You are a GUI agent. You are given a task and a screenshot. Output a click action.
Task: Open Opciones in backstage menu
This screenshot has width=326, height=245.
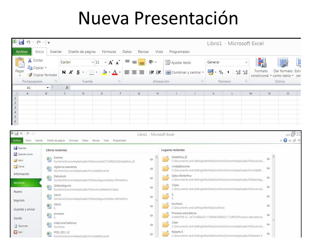pyautogui.click(x=21, y=226)
